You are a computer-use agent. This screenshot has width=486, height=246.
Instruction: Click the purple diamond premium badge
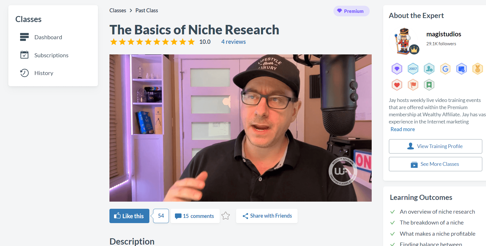tap(397, 69)
